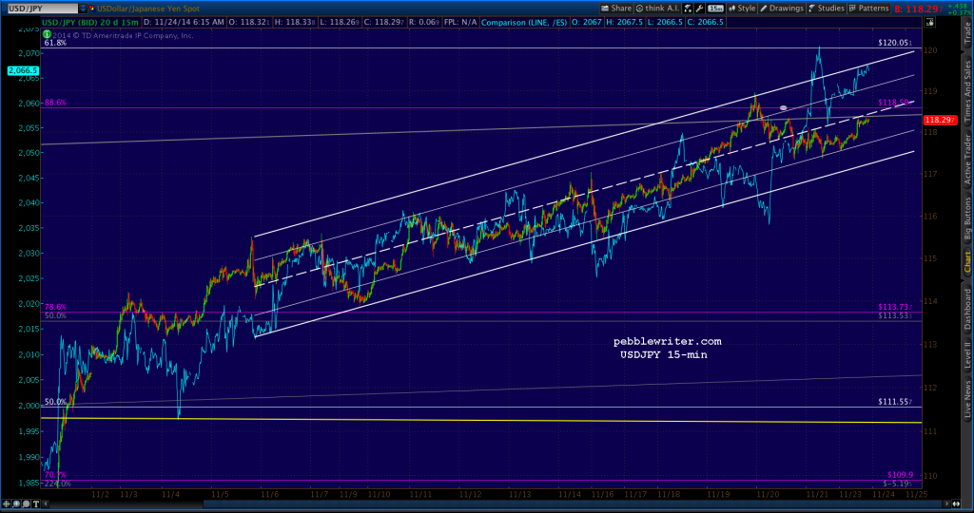Click the cyan 2,066.5 value bubble on left axis

tap(23, 70)
